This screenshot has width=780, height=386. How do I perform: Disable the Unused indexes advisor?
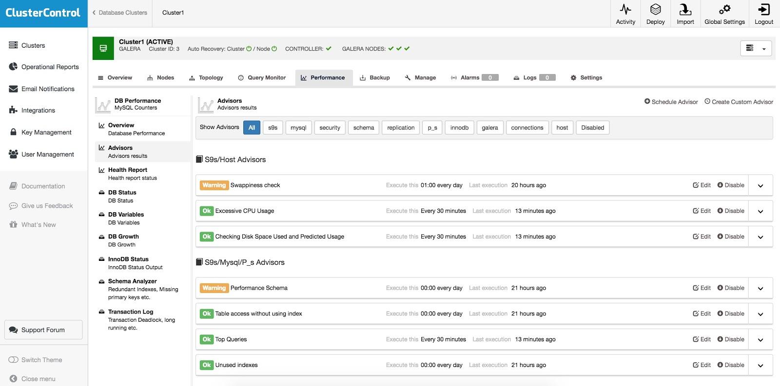(730, 365)
